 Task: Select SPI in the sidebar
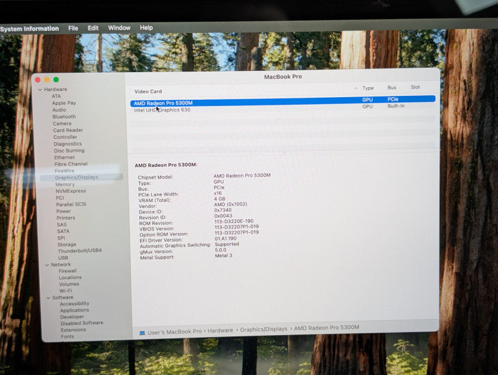click(61, 238)
